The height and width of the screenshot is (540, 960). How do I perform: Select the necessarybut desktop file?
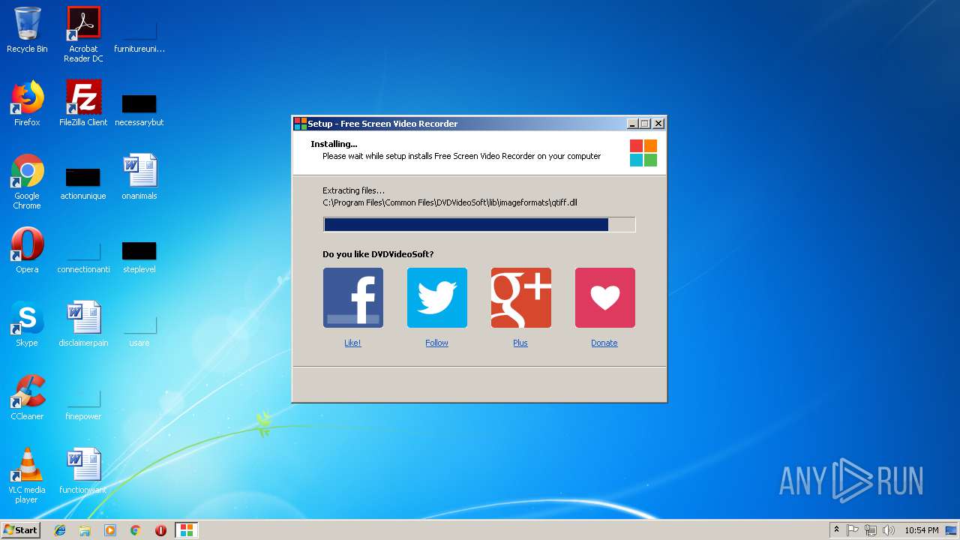click(x=139, y=109)
